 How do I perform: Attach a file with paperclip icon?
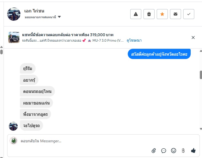click(x=154, y=151)
